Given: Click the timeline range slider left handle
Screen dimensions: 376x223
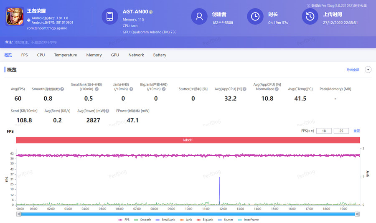Looking at the screenshot, I should tap(18, 214).
